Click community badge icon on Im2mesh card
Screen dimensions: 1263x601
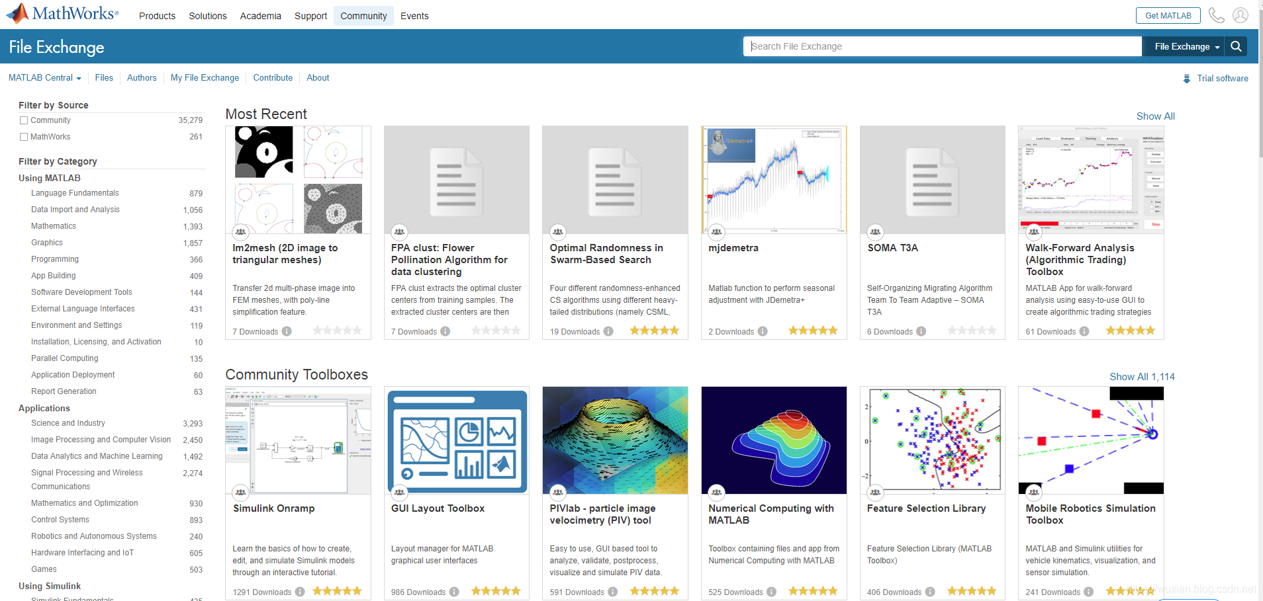coord(240,232)
